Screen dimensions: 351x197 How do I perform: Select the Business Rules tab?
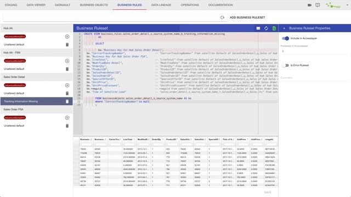pos(129,5)
